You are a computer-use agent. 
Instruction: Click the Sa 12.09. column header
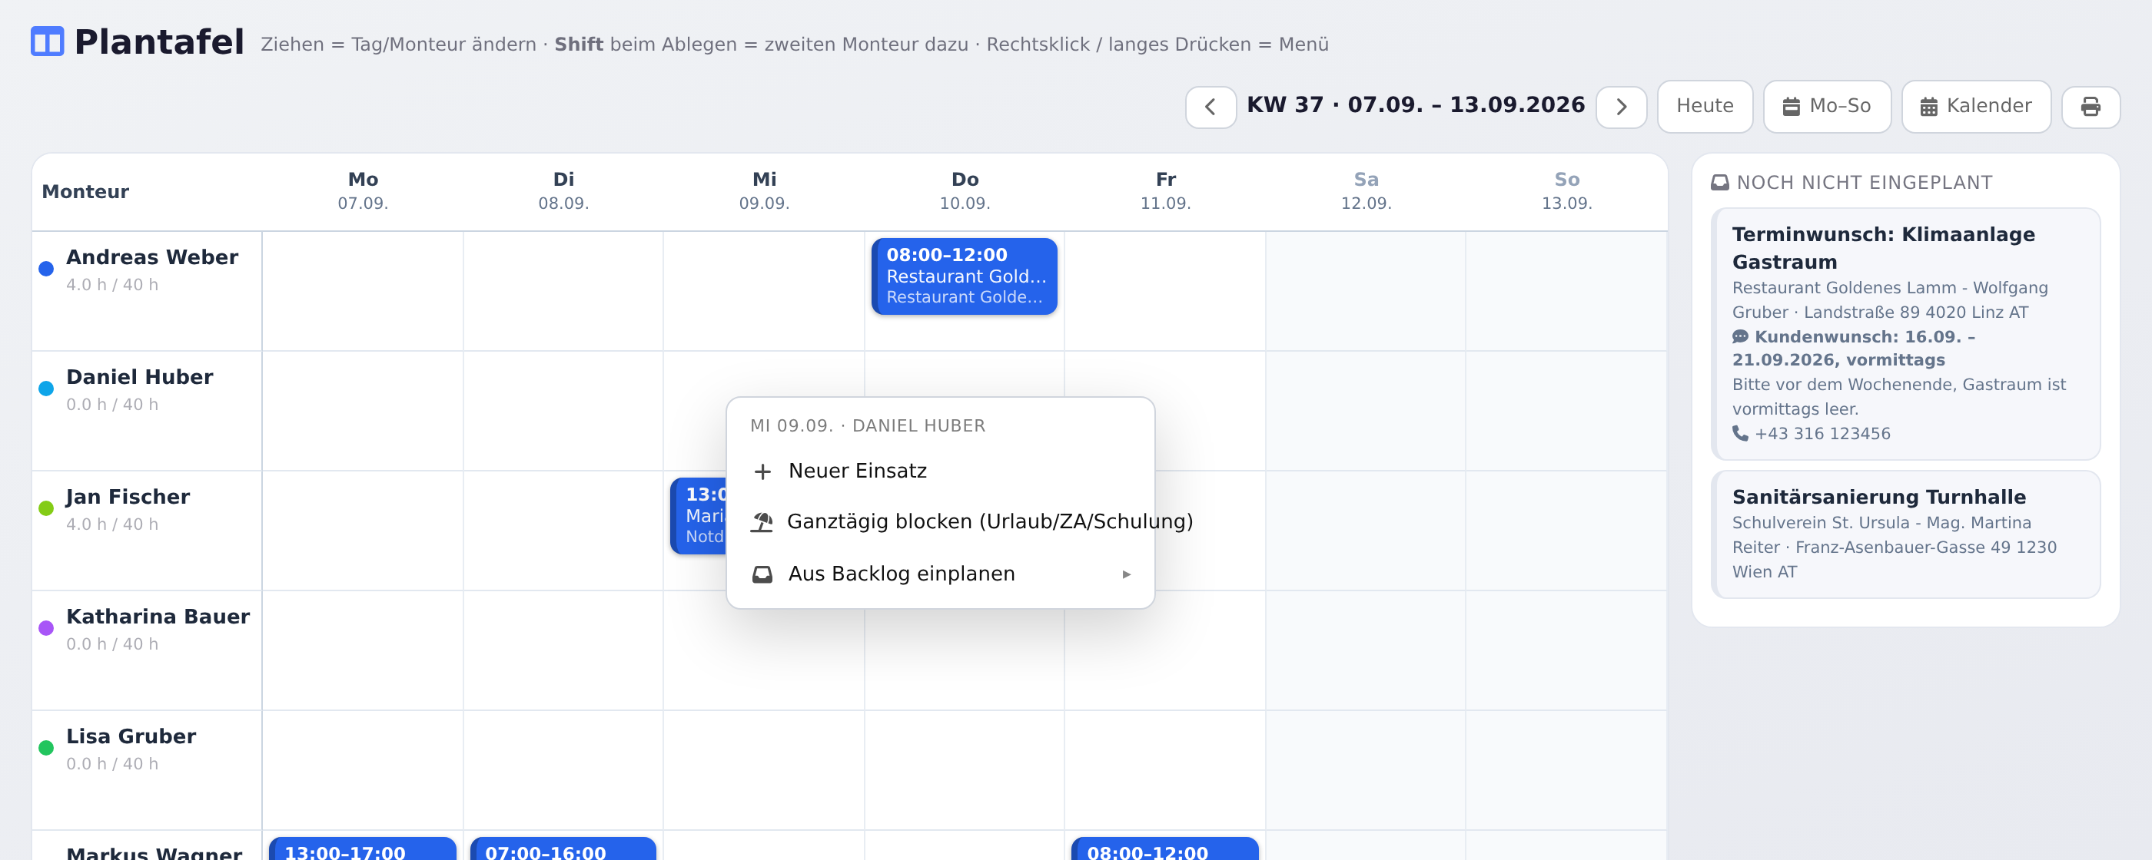point(1366,191)
